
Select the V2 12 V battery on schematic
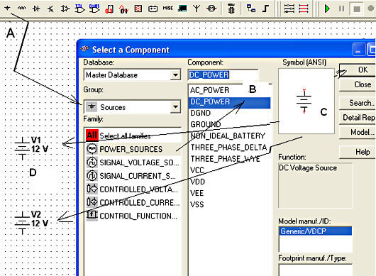[x=31, y=223]
